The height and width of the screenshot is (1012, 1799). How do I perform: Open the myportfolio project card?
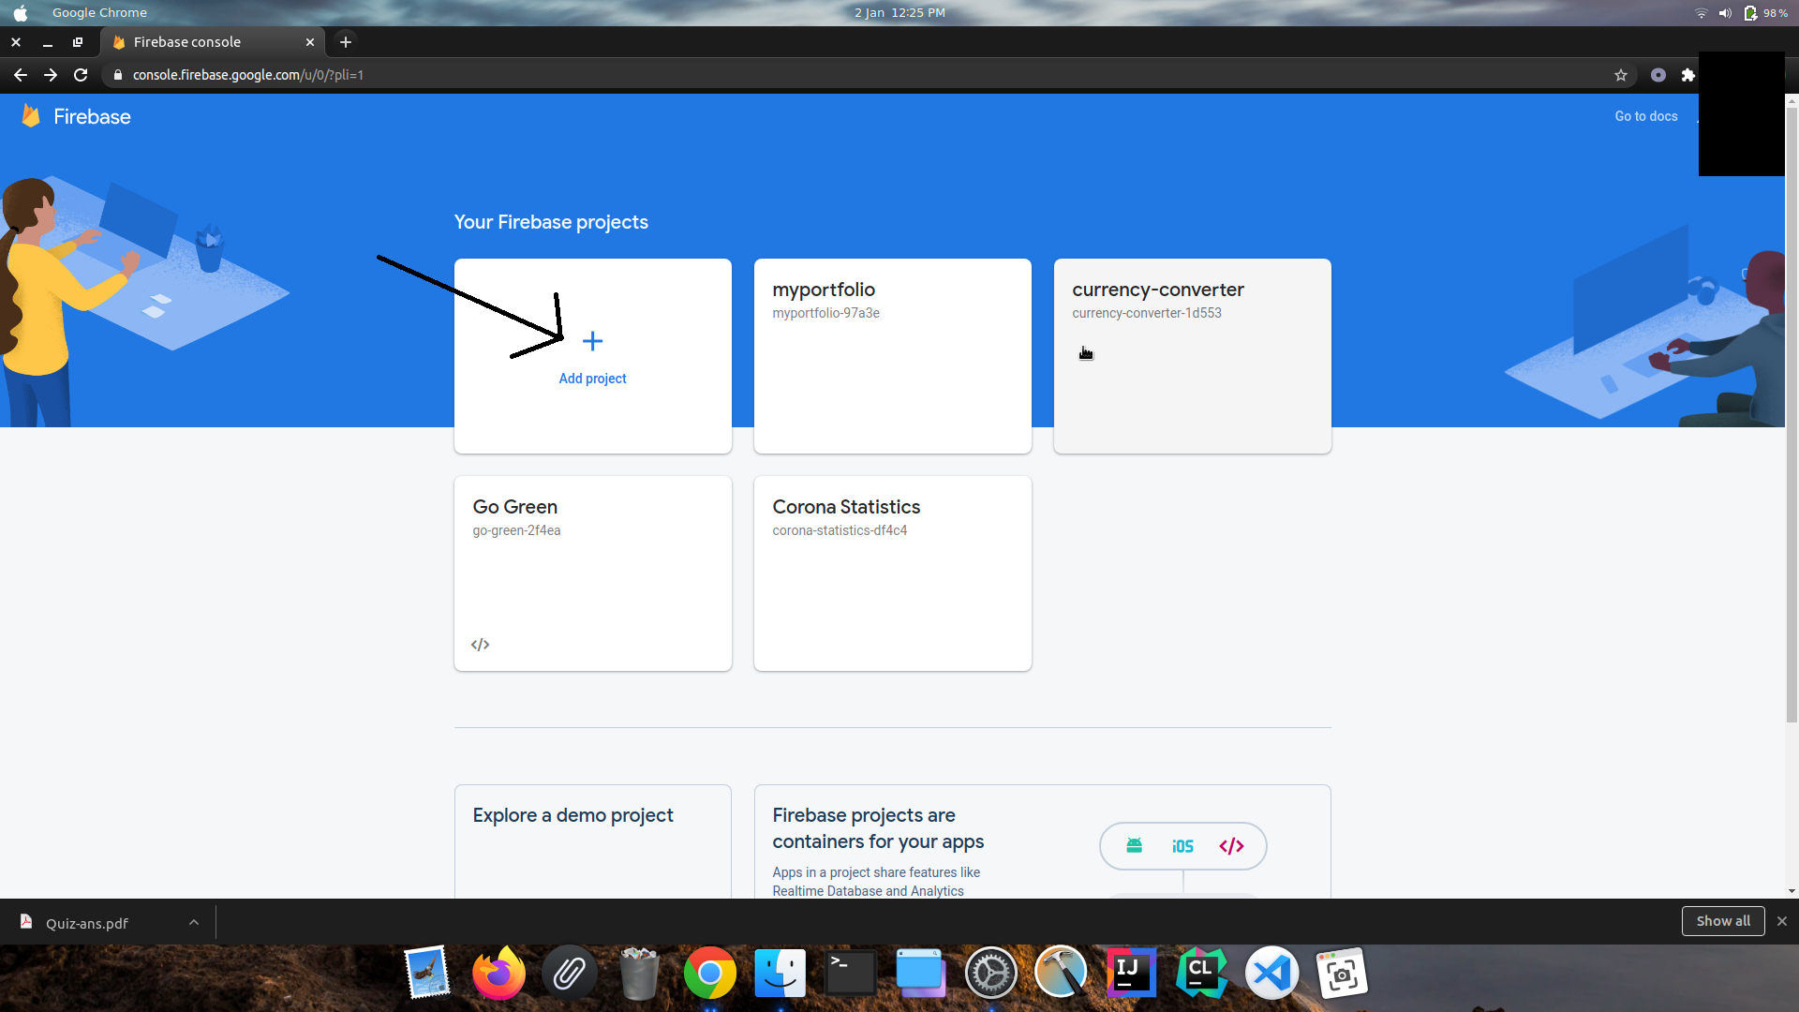click(892, 356)
